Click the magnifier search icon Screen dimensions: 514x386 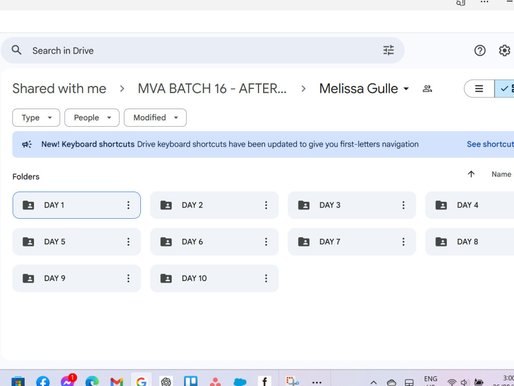[x=16, y=50]
